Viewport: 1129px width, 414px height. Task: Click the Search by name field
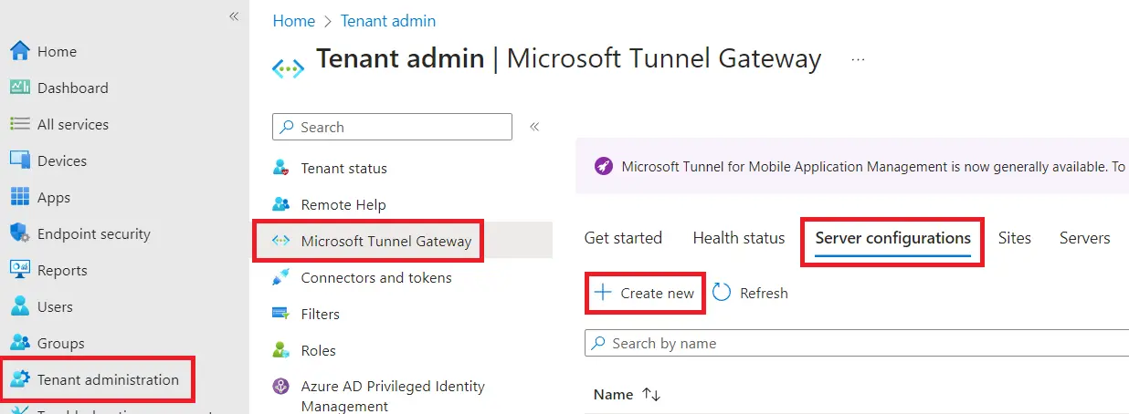(x=859, y=343)
